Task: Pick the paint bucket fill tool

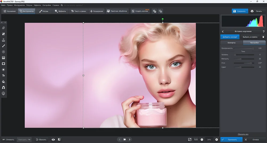Action: coord(3,82)
